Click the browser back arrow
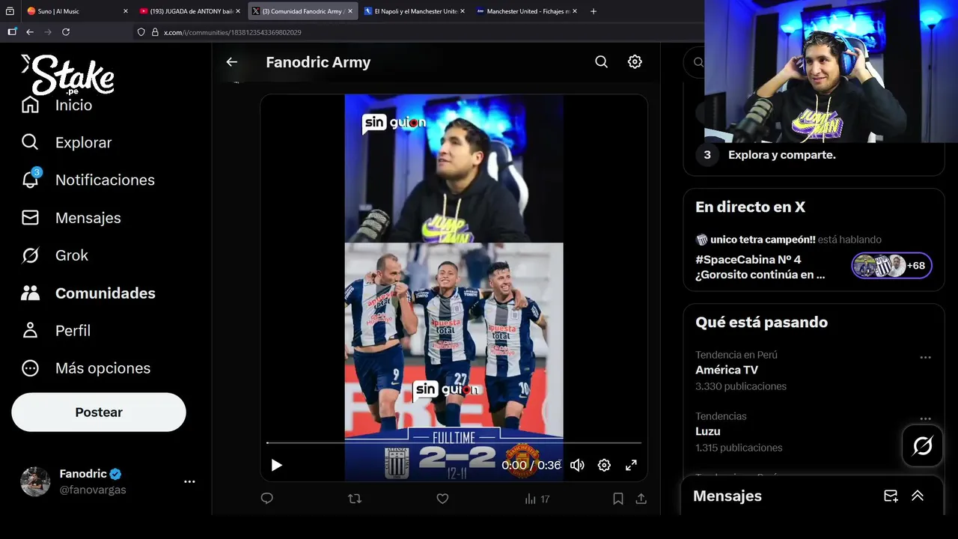 click(30, 32)
